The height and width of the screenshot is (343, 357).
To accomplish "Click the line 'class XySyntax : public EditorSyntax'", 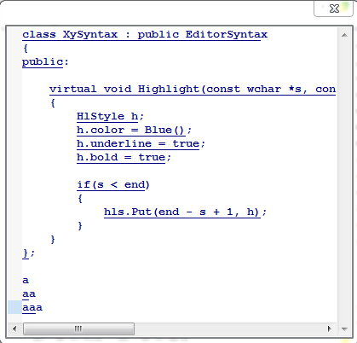I will tap(145, 35).
